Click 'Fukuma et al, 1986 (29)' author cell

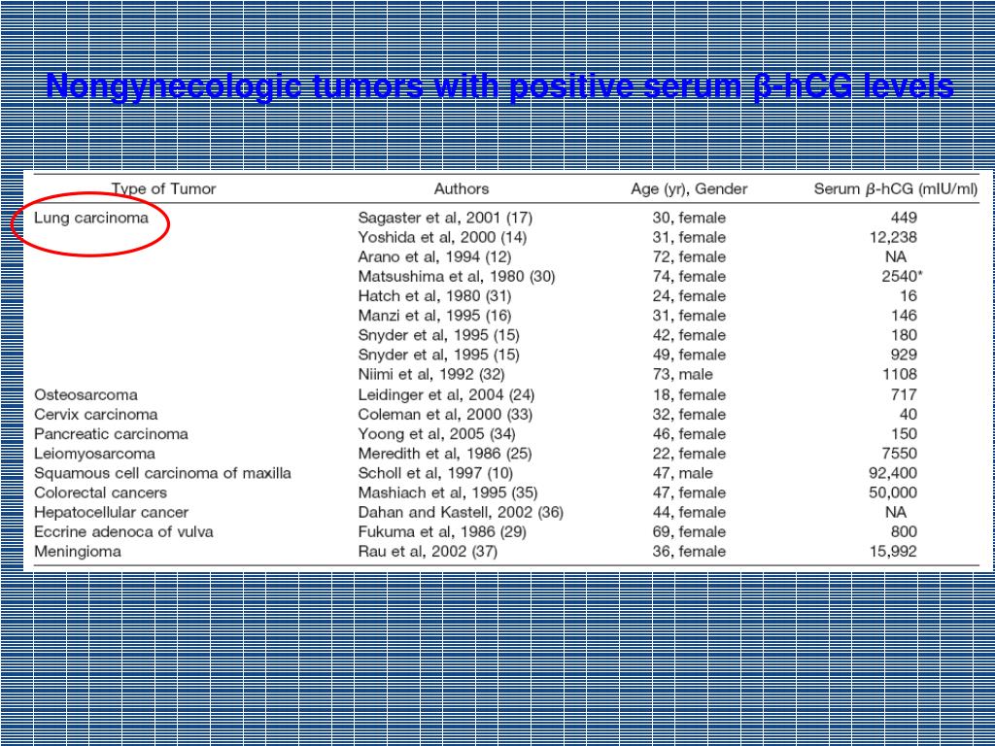click(442, 532)
